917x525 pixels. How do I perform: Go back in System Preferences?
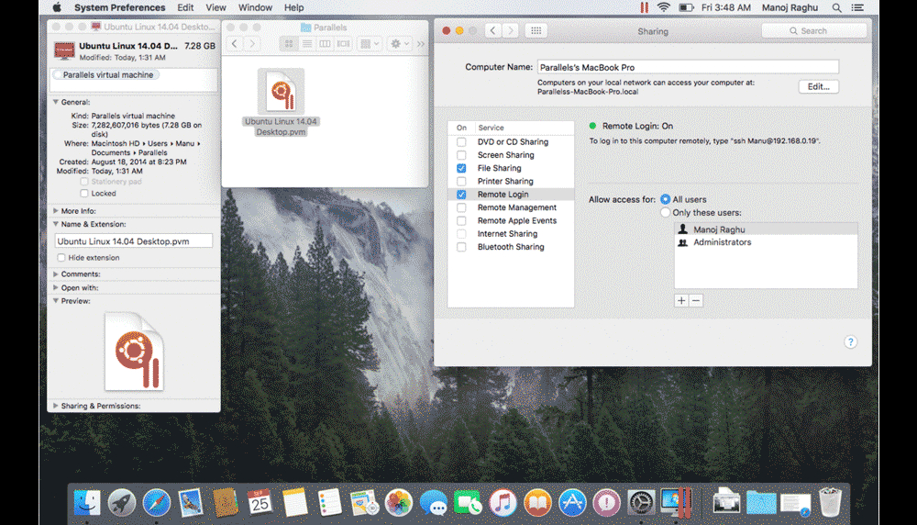pos(492,30)
